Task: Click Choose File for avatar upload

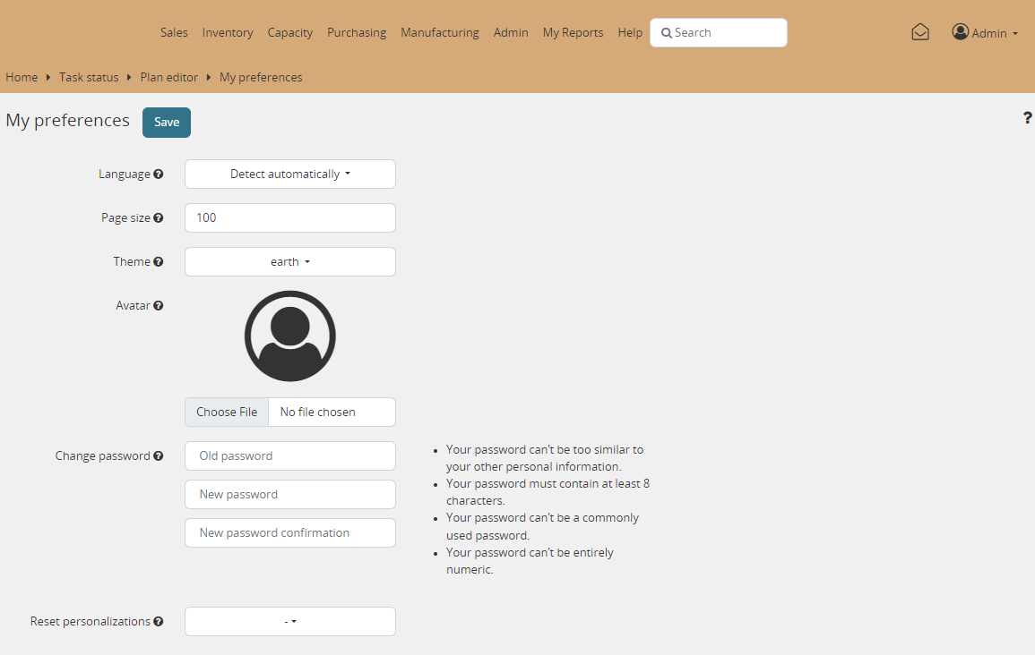Action: (x=227, y=413)
